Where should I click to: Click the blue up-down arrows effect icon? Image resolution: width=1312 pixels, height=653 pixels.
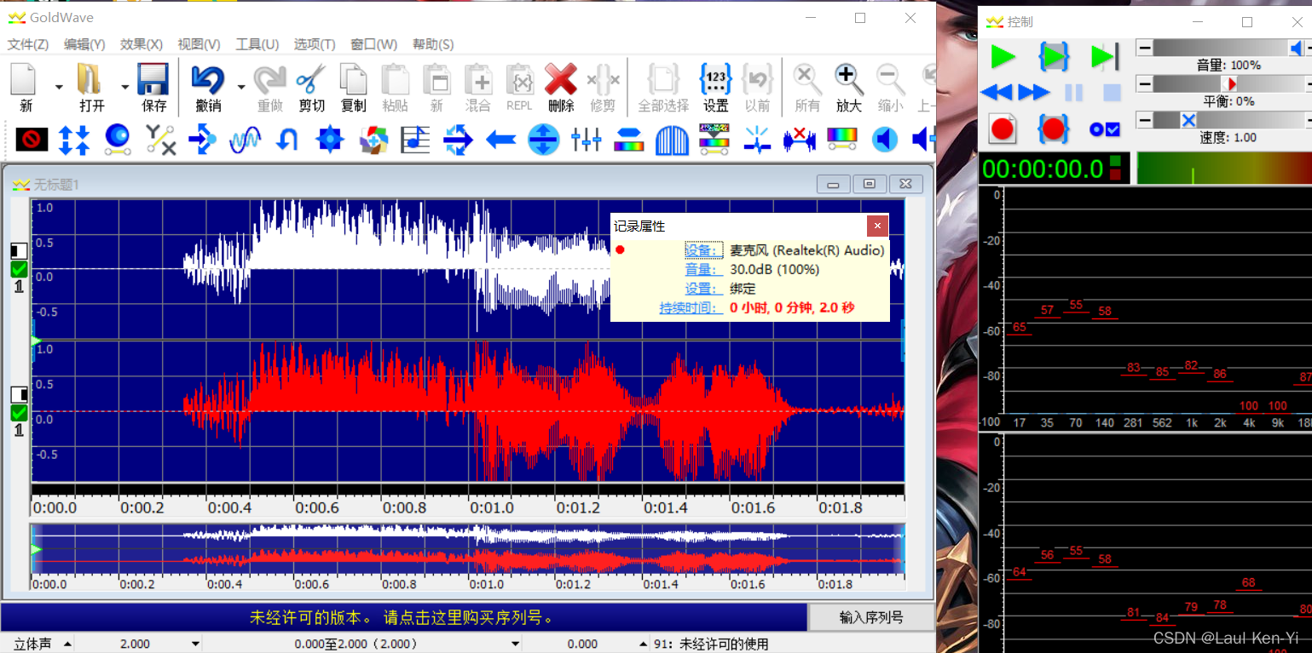pyautogui.click(x=74, y=139)
